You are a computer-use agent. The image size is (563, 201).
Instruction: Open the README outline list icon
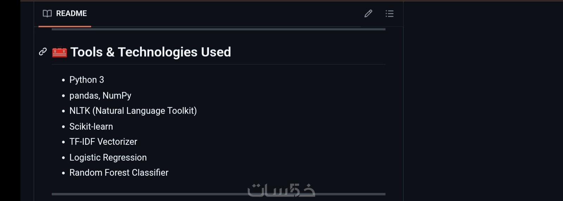coord(389,14)
